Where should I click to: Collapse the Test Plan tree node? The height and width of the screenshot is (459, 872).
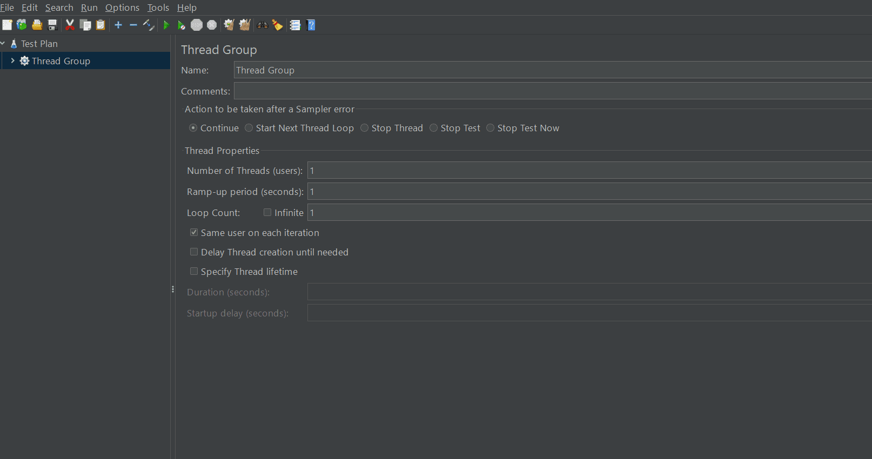pyautogui.click(x=3, y=43)
